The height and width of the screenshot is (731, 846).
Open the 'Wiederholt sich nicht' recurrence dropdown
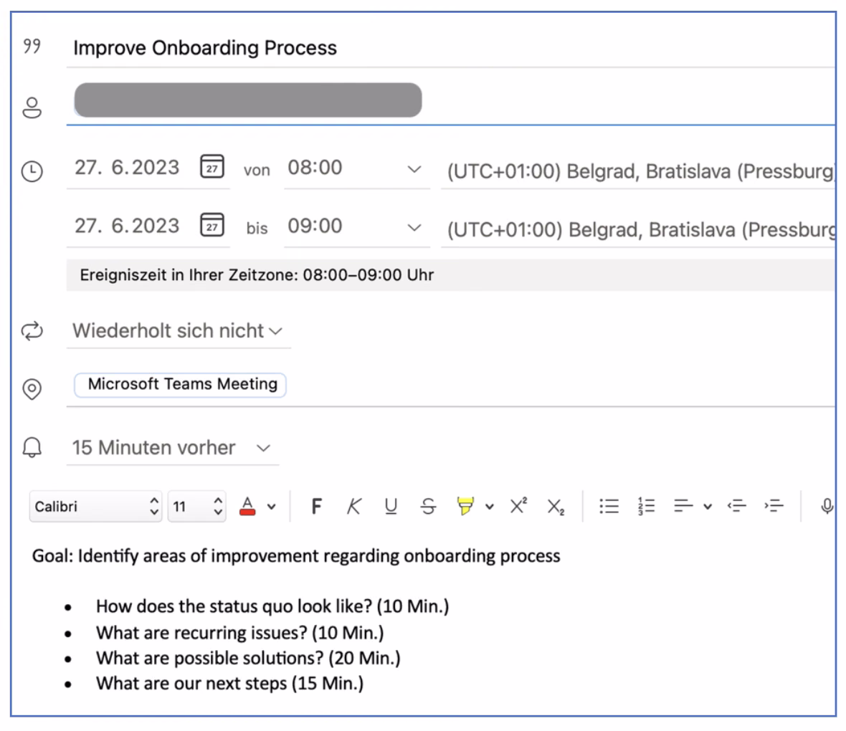coord(178,330)
